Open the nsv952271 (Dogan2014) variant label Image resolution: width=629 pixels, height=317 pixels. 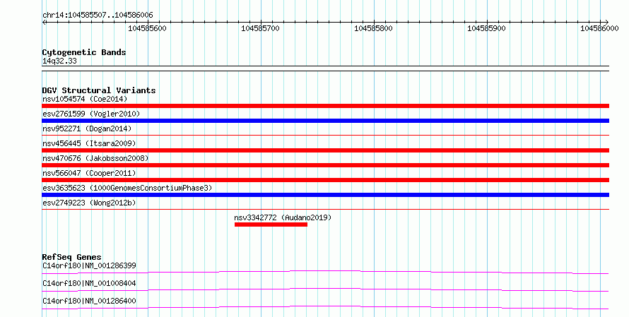point(87,128)
